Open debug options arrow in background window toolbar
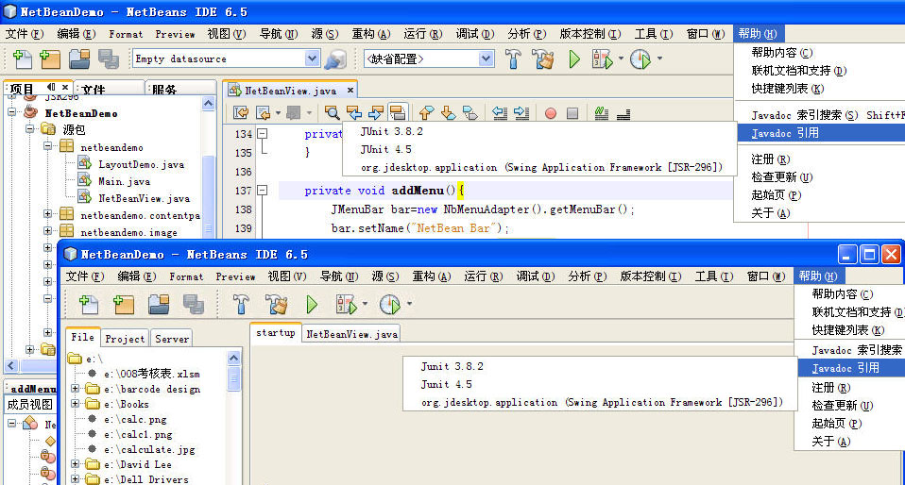This screenshot has width=905, height=485. 621,59
